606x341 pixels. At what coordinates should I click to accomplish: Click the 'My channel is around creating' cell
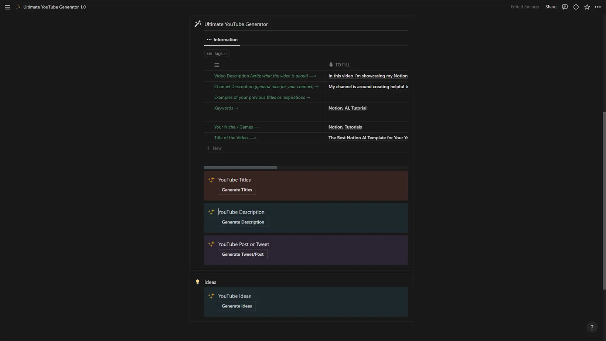367,86
